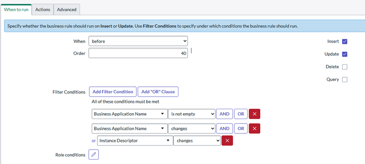This screenshot has width=365, height=164.
Task: Remove the 'is not empty' condition row
Action: [x=254, y=114]
